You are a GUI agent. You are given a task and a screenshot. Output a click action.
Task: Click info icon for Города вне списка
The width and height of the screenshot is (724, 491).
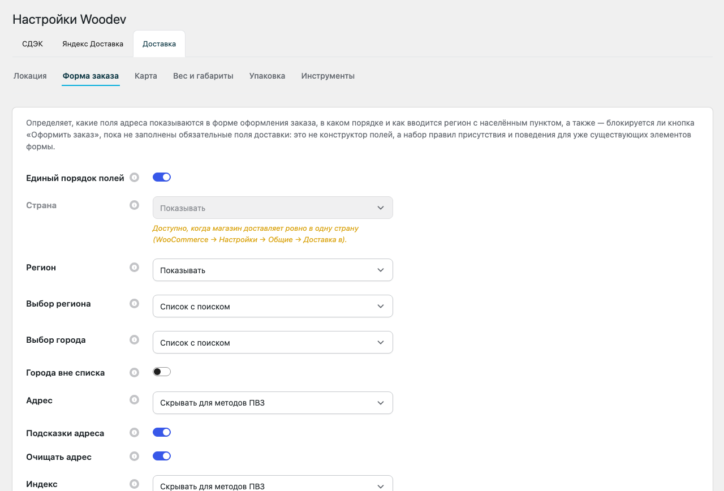tap(134, 373)
